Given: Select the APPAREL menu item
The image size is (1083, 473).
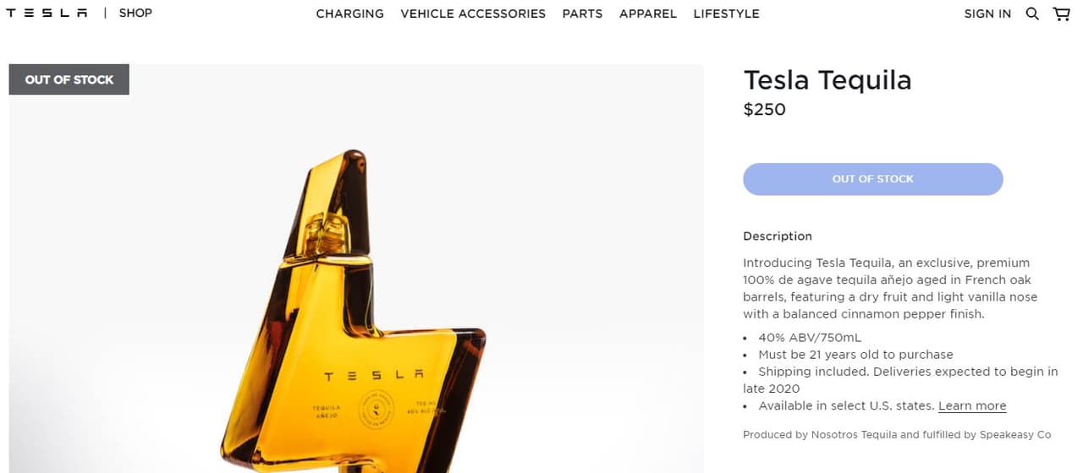Looking at the screenshot, I should [648, 14].
